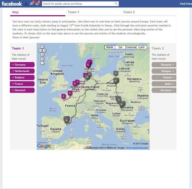Click the United Kingdom map label

click(57, 72)
